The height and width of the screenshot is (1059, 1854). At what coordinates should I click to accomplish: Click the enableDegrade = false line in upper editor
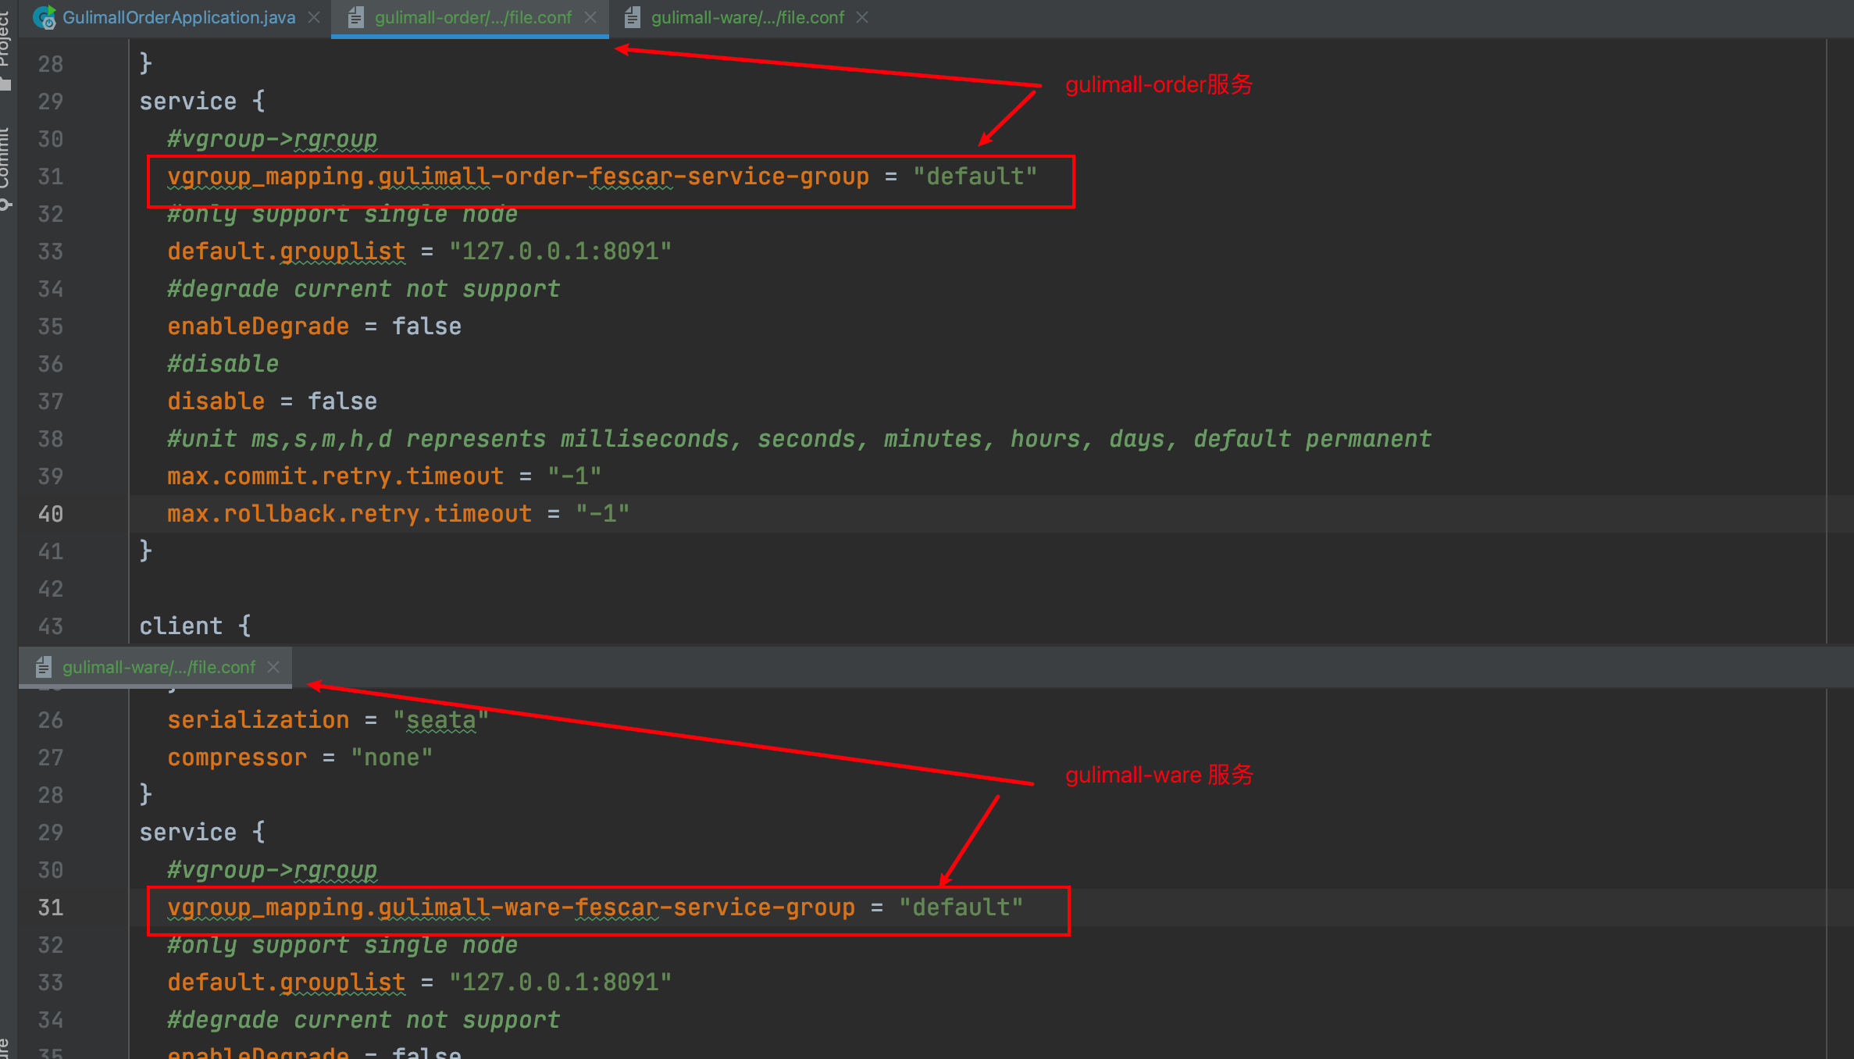point(314,326)
